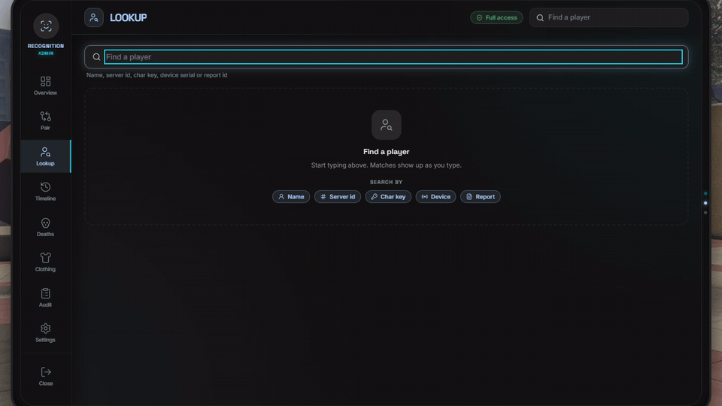Open the Overview section in sidebar
The height and width of the screenshot is (406, 722).
[x=45, y=86]
